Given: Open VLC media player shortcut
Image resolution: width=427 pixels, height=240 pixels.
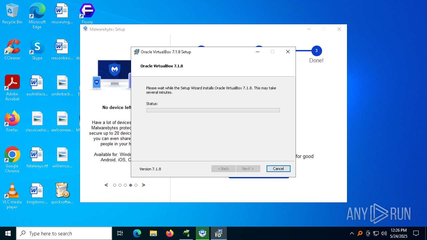Looking at the screenshot, I should [12, 196].
